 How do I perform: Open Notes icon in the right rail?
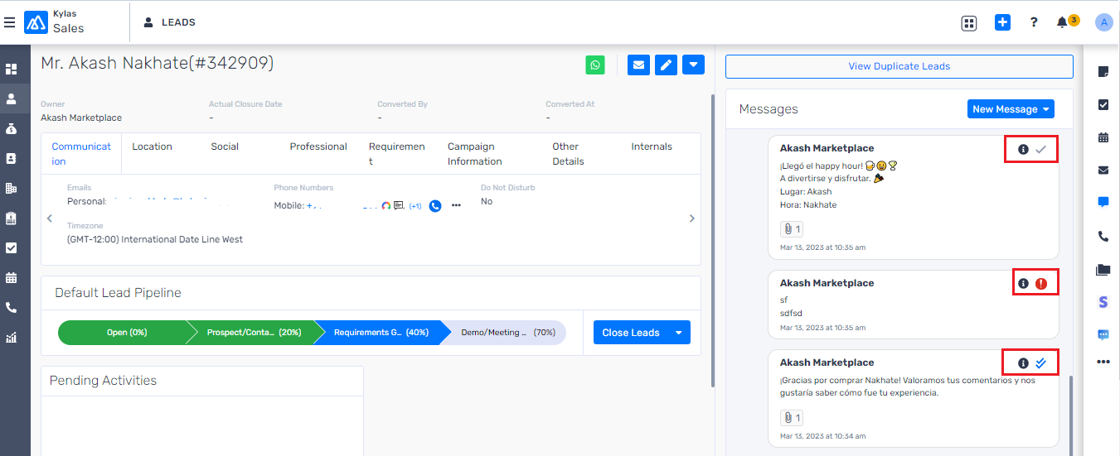1103,72
